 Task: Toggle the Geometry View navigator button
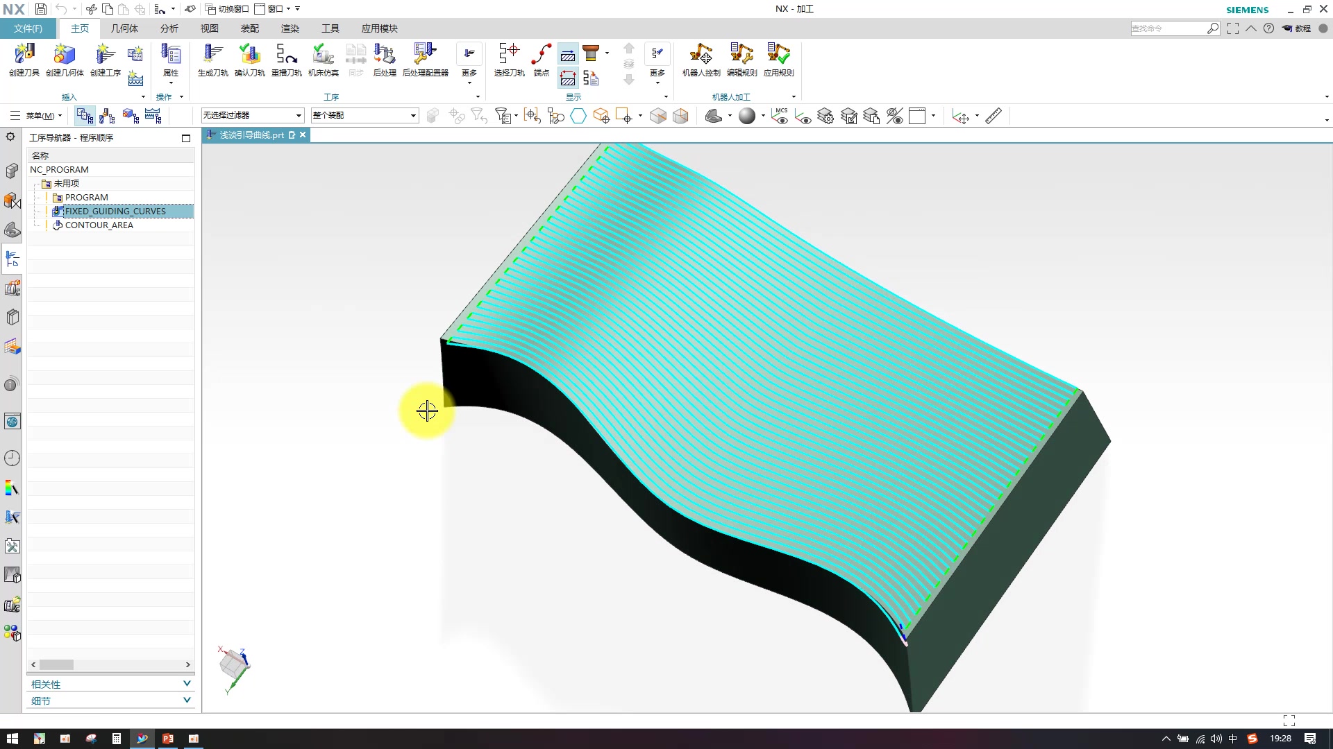[x=130, y=116]
